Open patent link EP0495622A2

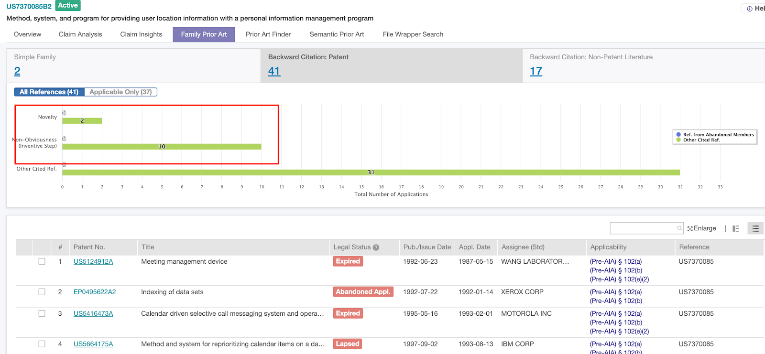pyautogui.click(x=95, y=292)
